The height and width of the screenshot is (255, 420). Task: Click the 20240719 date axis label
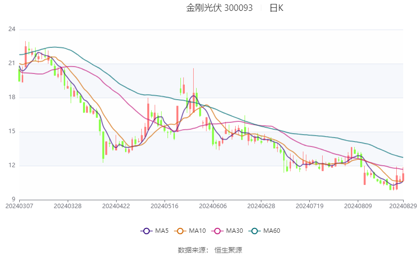310,206
